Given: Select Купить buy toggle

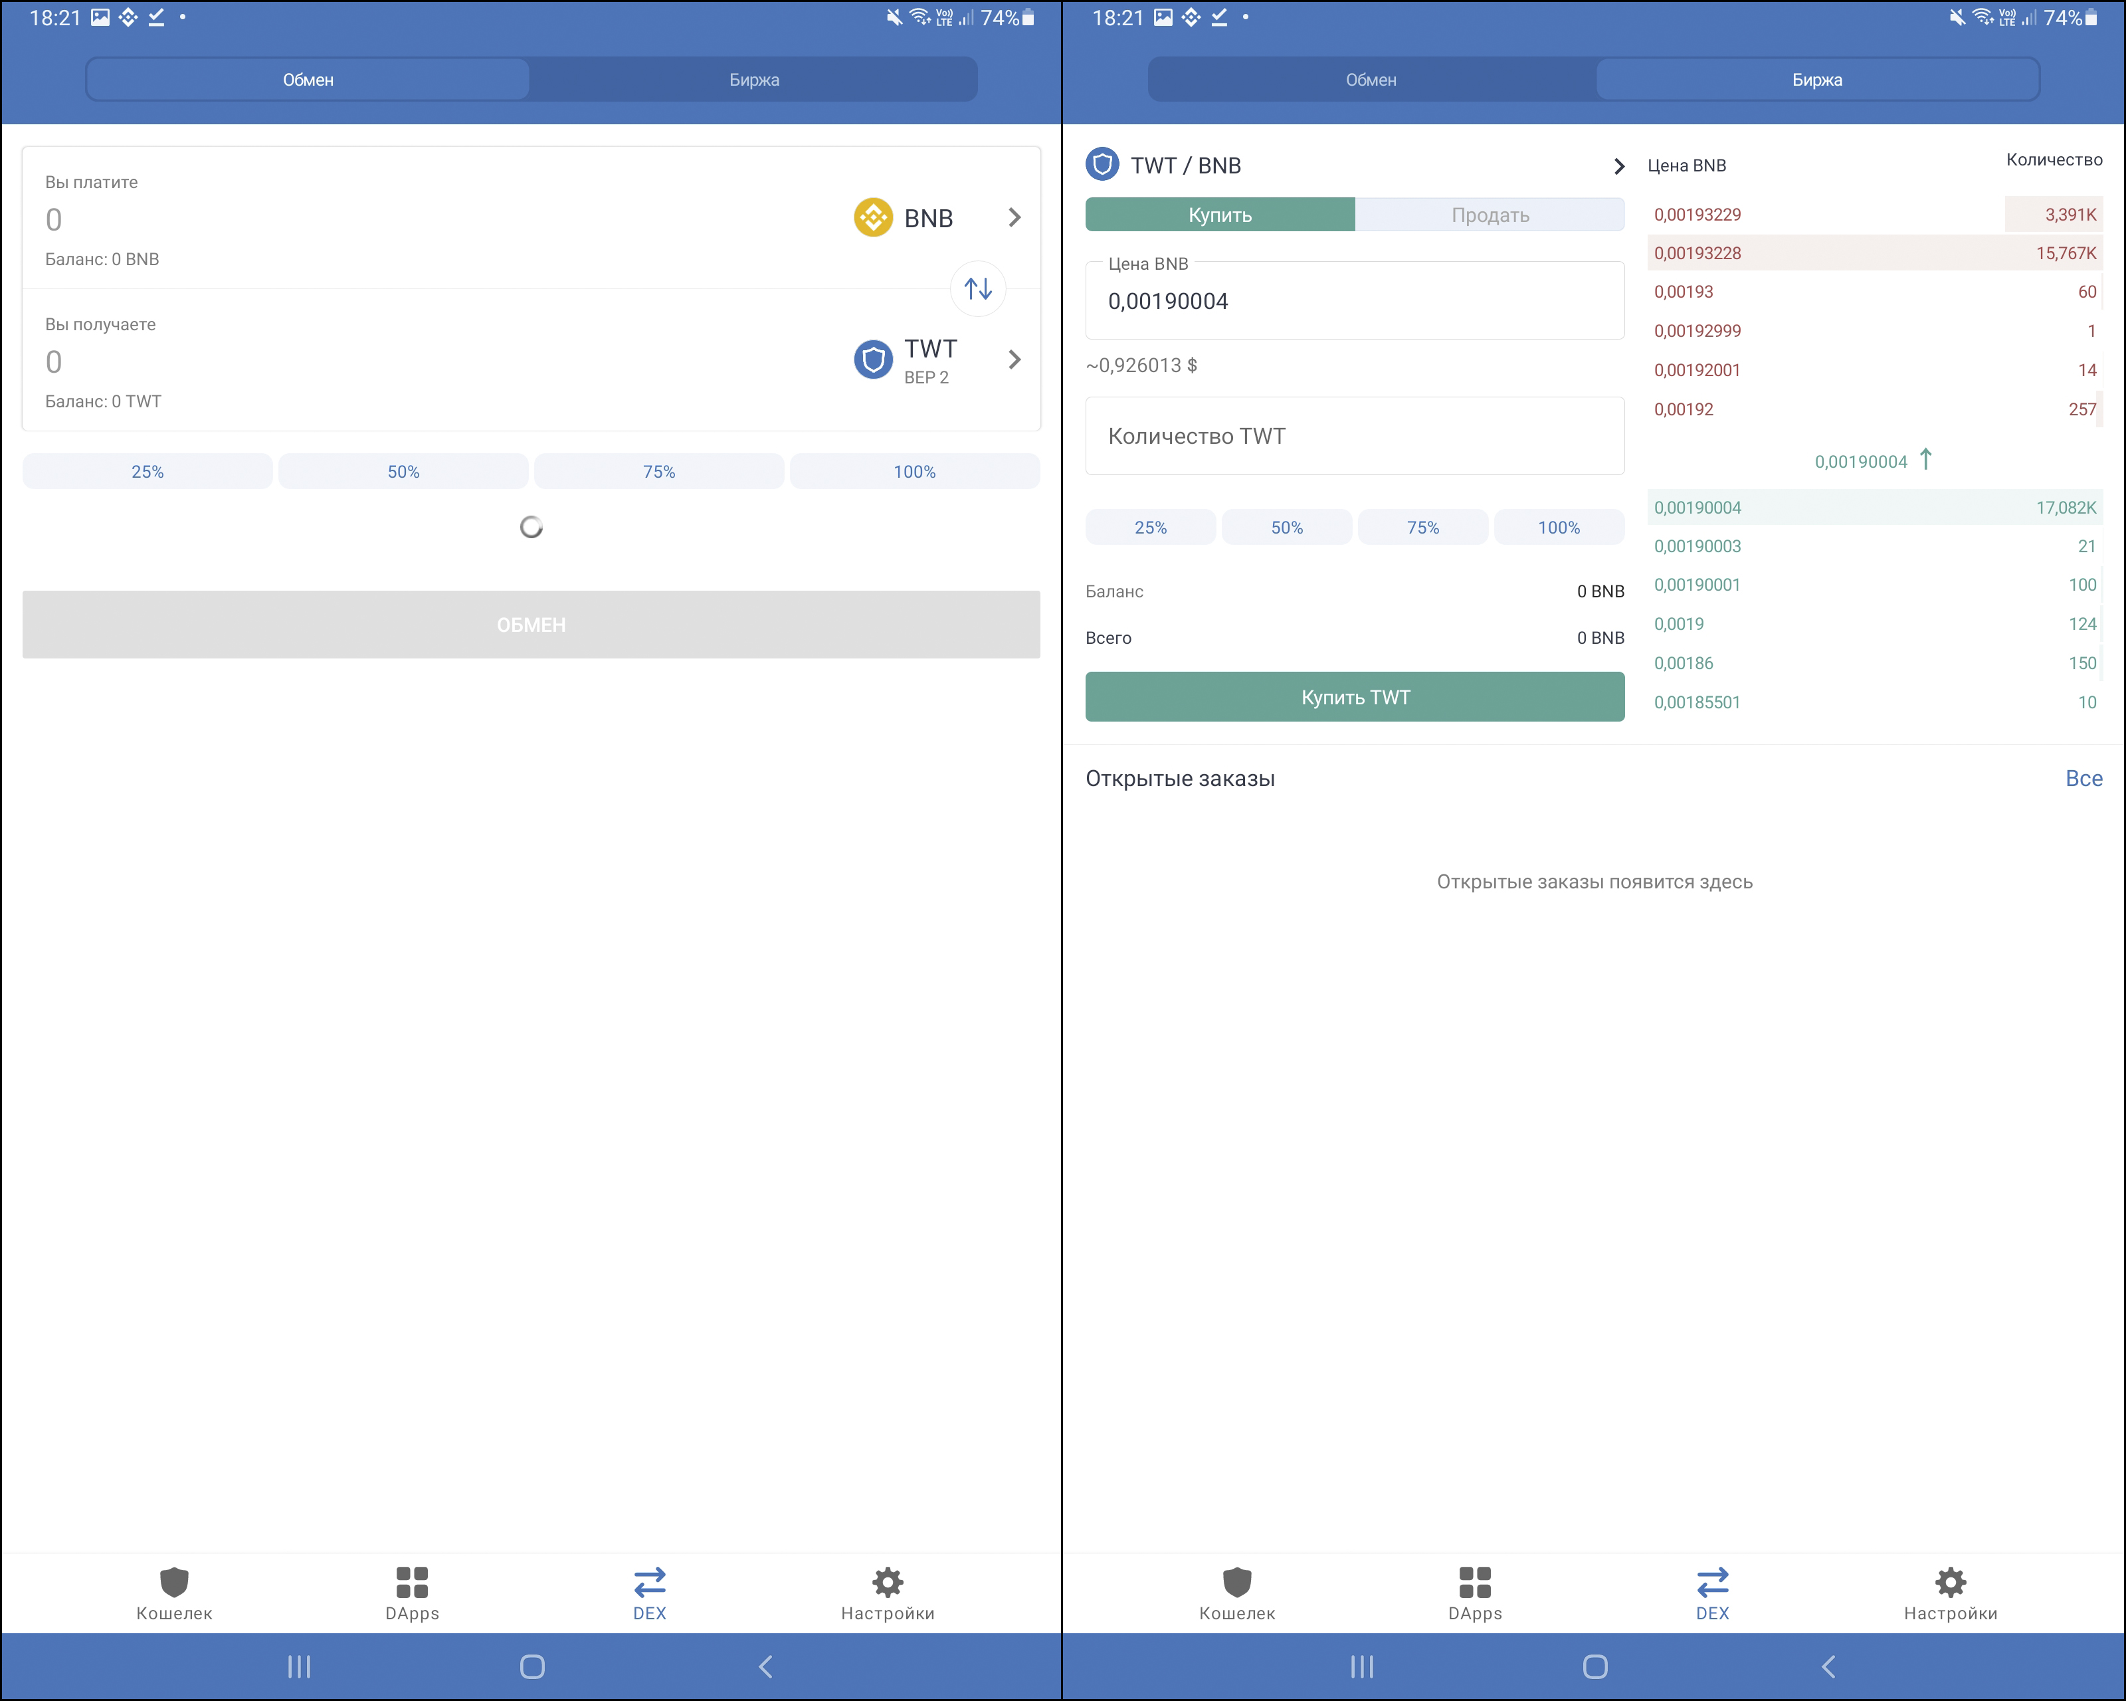Looking at the screenshot, I should [1220, 215].
